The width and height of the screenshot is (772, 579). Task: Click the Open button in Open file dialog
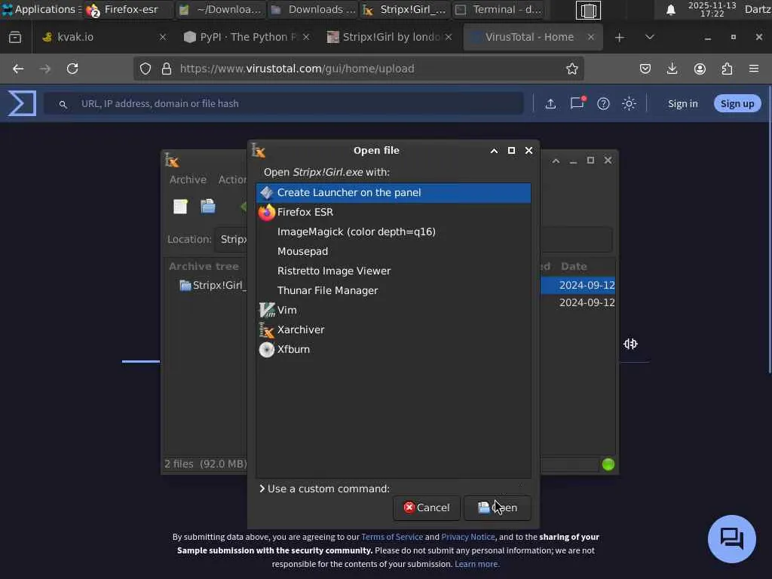click(x=498, y=507)
